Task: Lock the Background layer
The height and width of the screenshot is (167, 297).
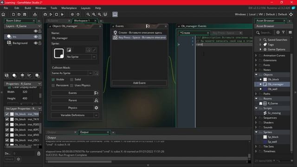Action: point(40,43)
